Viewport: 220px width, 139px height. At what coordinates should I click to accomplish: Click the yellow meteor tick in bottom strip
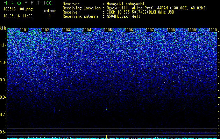coord(106,137)
